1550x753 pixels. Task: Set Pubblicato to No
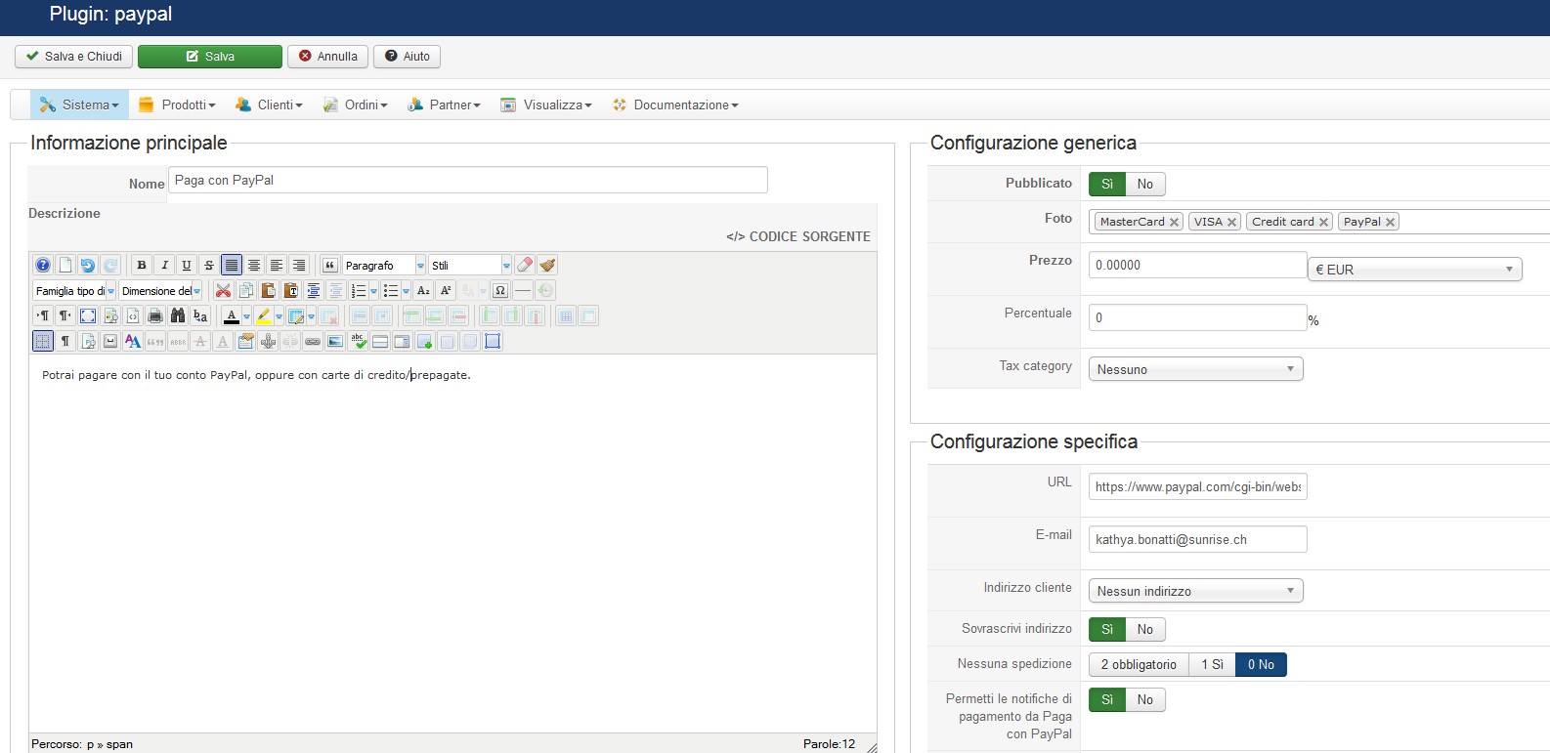tap(1145, 184)
